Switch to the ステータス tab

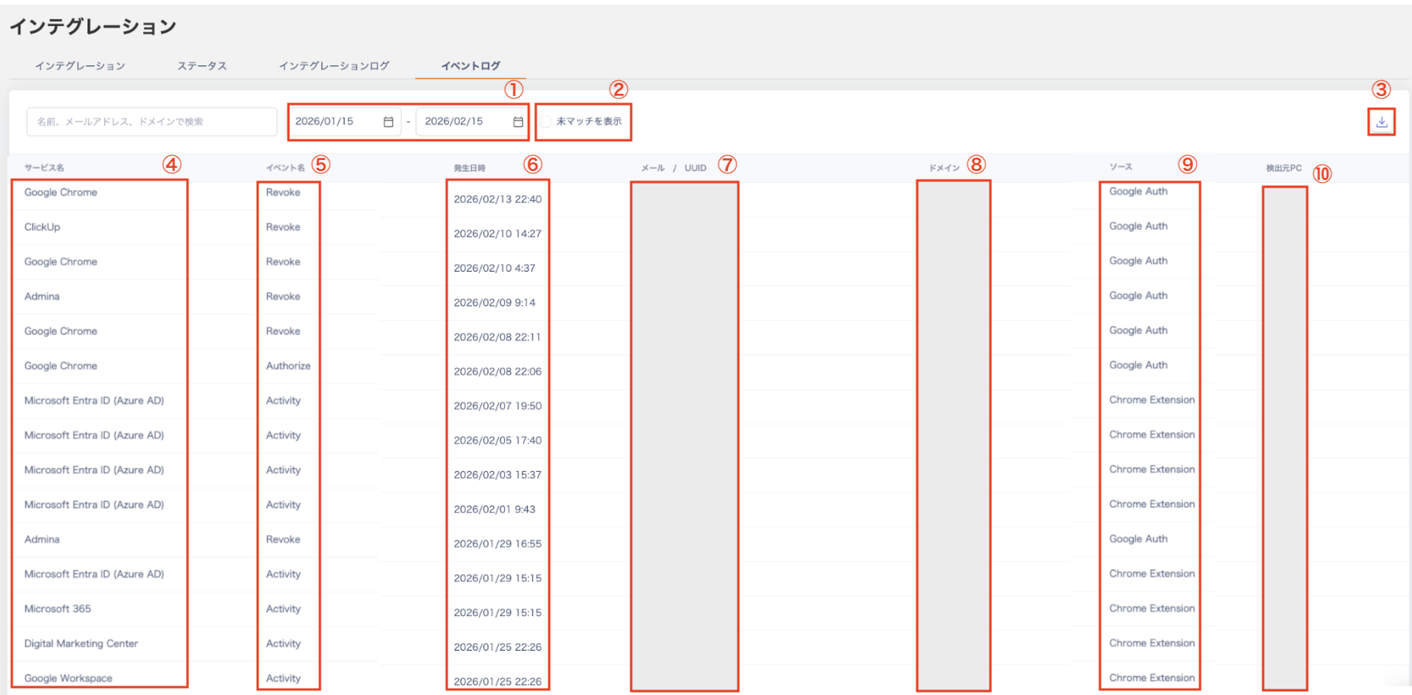coord(202,66)
